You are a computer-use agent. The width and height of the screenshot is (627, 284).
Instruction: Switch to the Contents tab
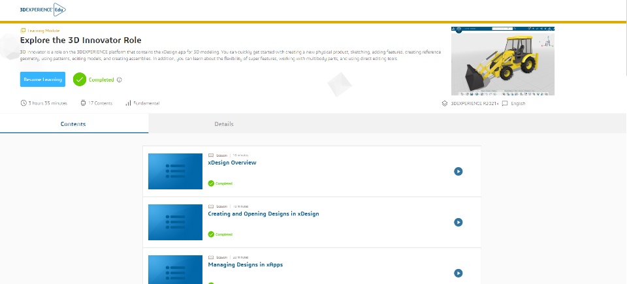(74, 123)
